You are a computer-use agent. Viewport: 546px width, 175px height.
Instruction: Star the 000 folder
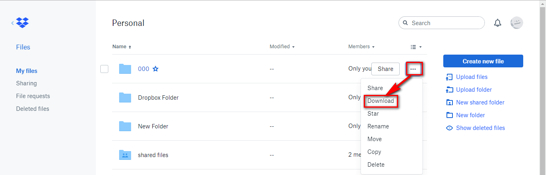155,69
